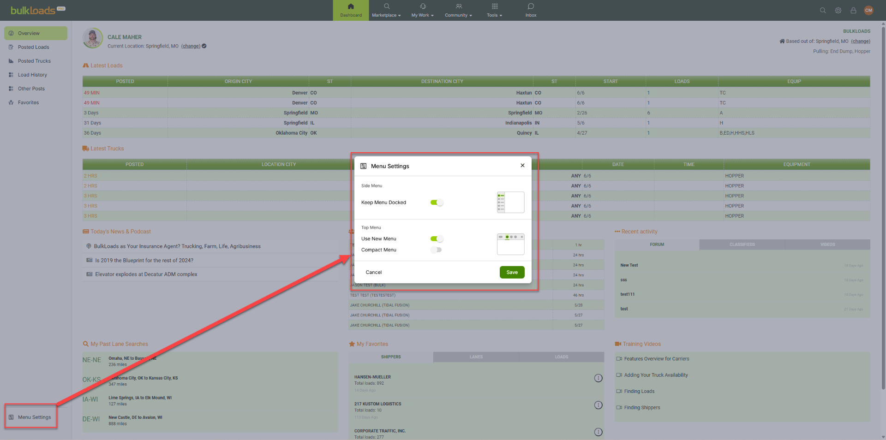The height and width of the screenshot is (440, 886).
Task: Click change link for current location
Action: pyautogui.click(x=191, y=46)
